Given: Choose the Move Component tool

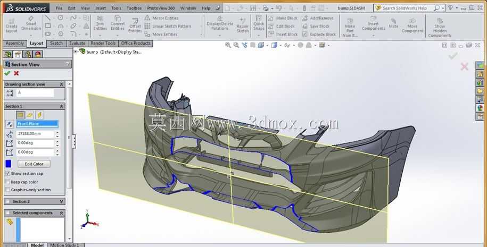Looking at the screenshot, I should coord(412,25).
